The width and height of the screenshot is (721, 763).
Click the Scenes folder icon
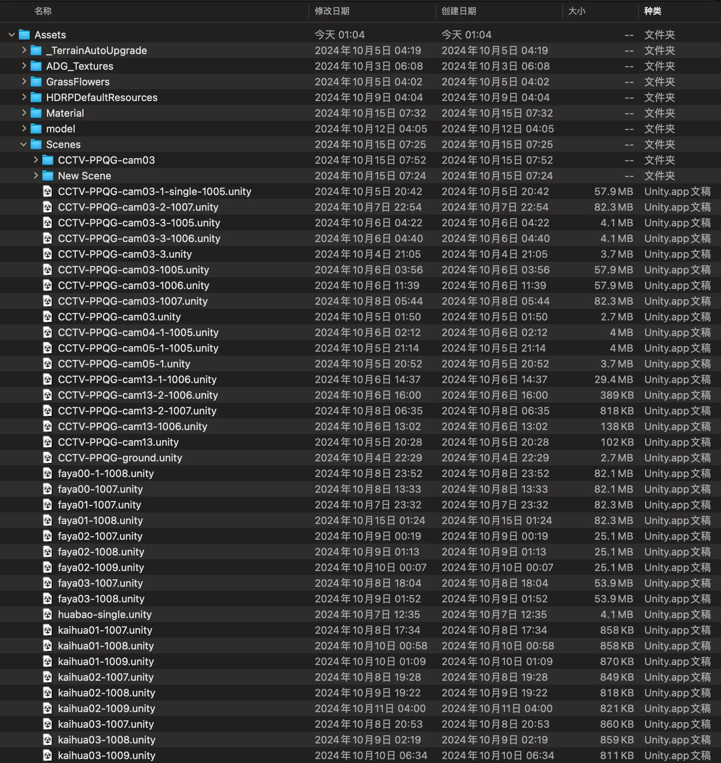click(x=36, y=145)
